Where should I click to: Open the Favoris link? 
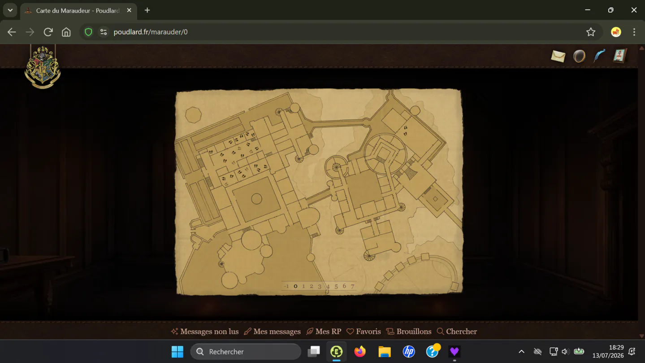364,332
